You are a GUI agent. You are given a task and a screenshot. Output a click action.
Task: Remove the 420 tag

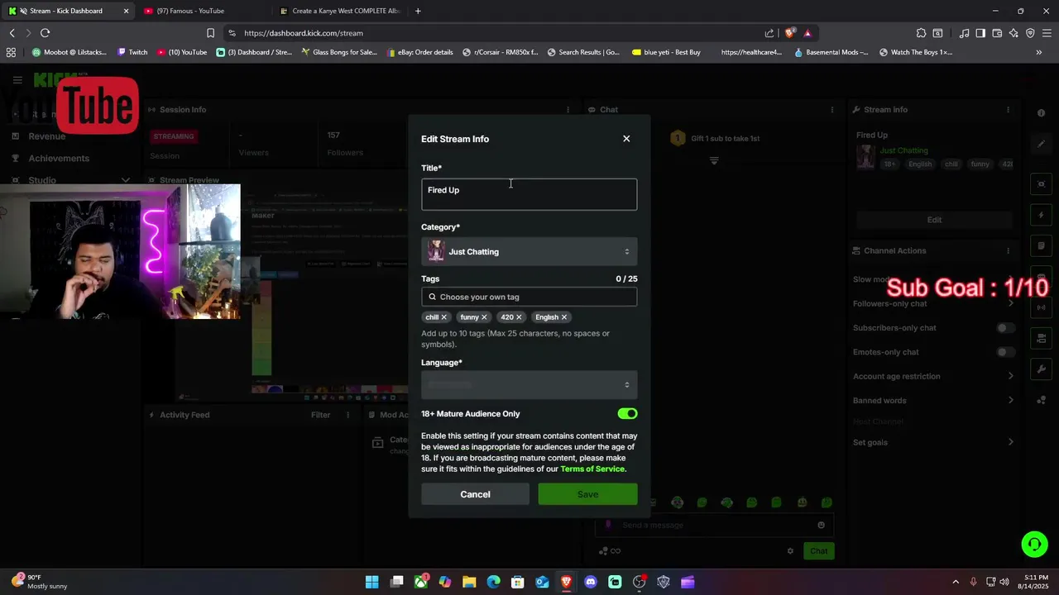tap(519, 317)
